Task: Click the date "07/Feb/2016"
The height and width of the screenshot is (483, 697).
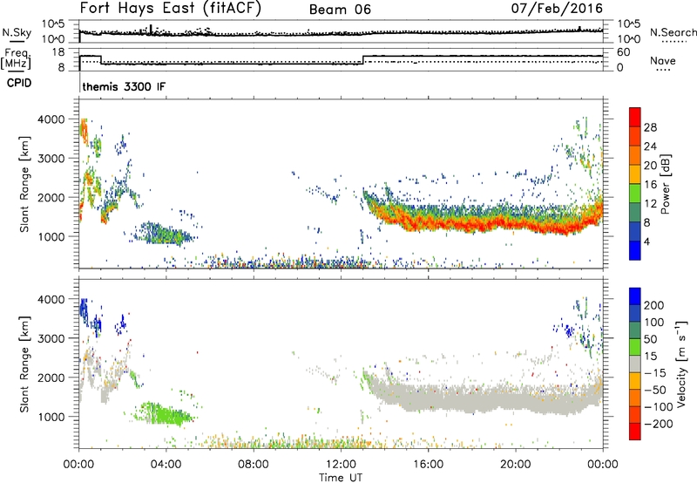Action: click(x=557, y=8)
